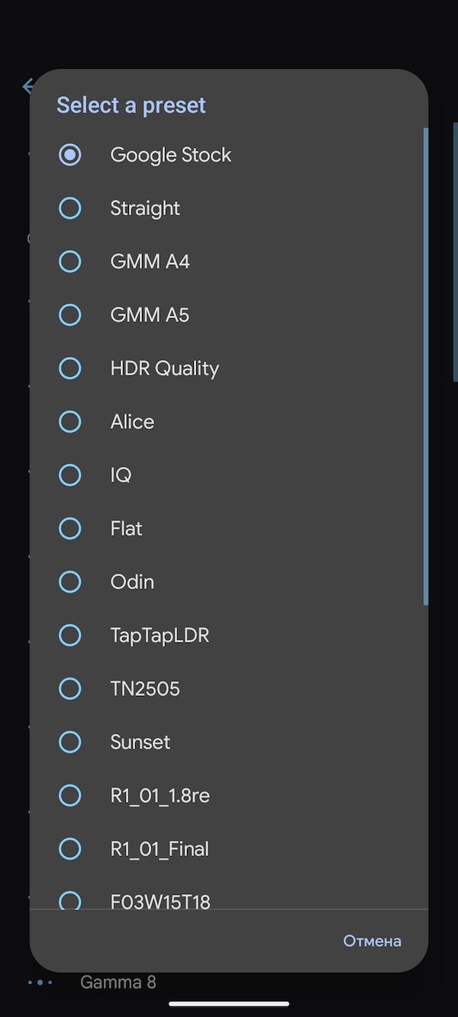Tap the back arrow icon
Image resolution: width=458 pixels, height=1017 pixels.
coord(27,86)
